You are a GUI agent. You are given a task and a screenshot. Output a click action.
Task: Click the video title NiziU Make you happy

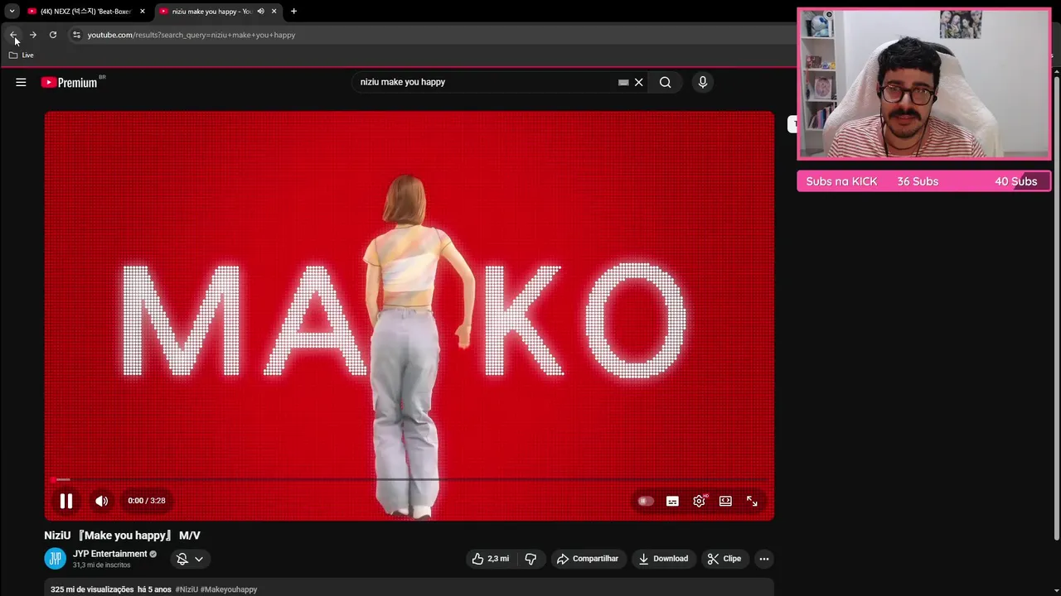pos(123,536)
